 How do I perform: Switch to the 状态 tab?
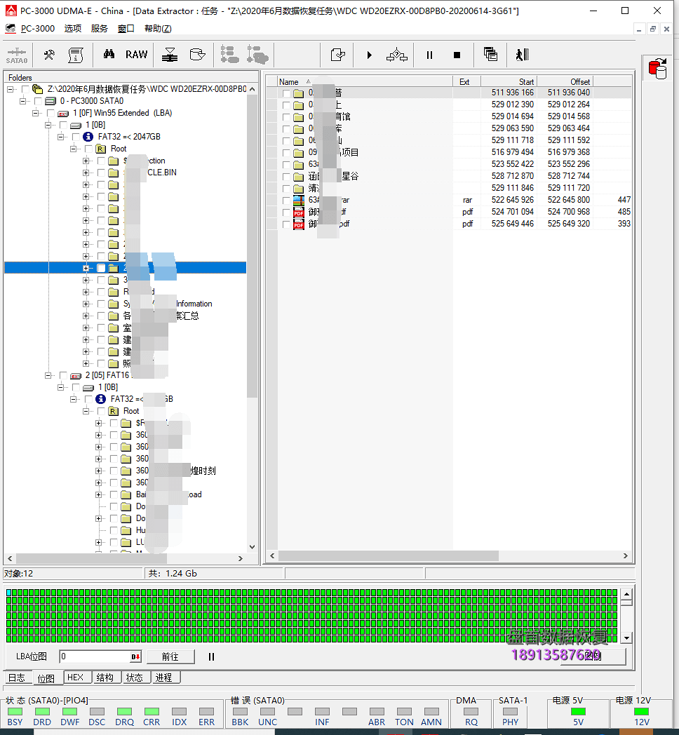[135, 677]
